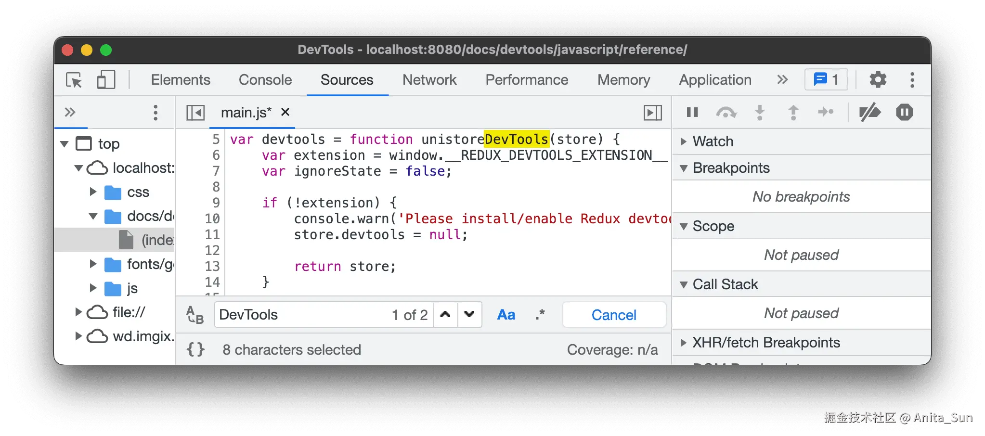Go to next search result
Screen dimensions: 985x436
(469, 315)
